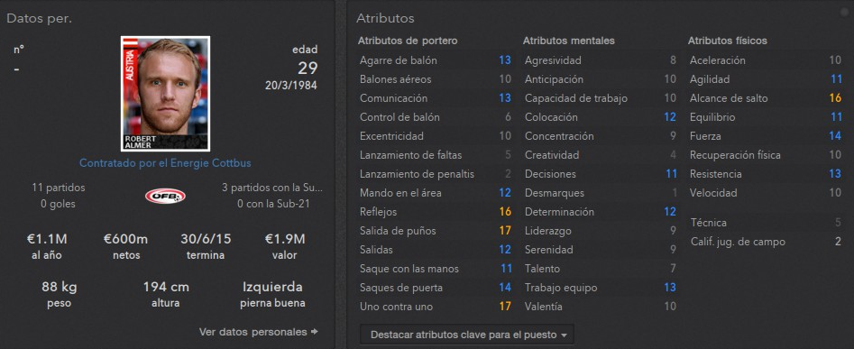The width and height of the screenshot is (854, 349).
Task: Click the 'Uno contra uno' attribute row
Action: [x=436, y=307]
